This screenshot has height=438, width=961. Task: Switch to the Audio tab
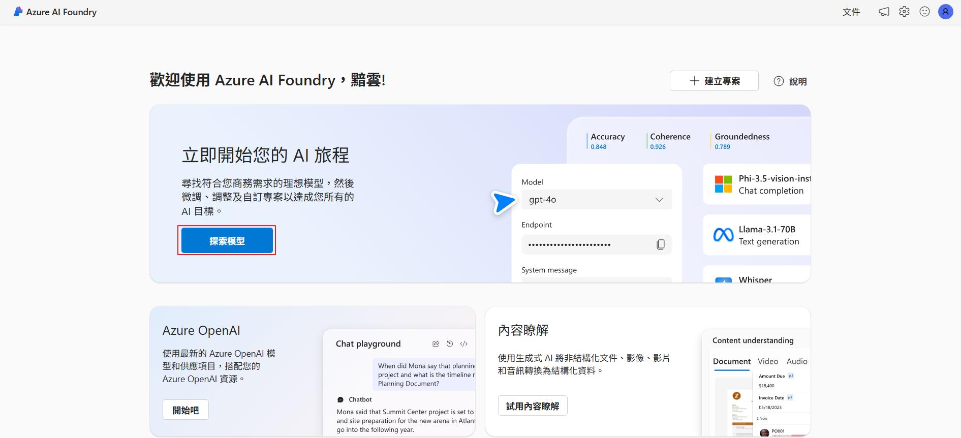[796, 361]
